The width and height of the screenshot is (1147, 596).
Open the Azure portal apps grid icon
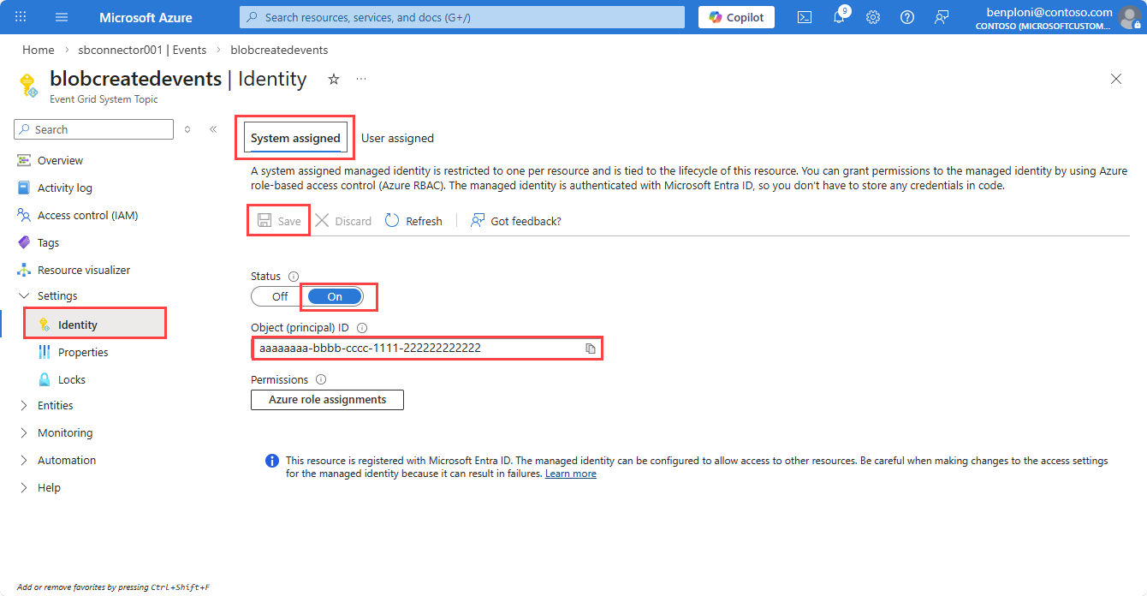click(x=21, y=17)
